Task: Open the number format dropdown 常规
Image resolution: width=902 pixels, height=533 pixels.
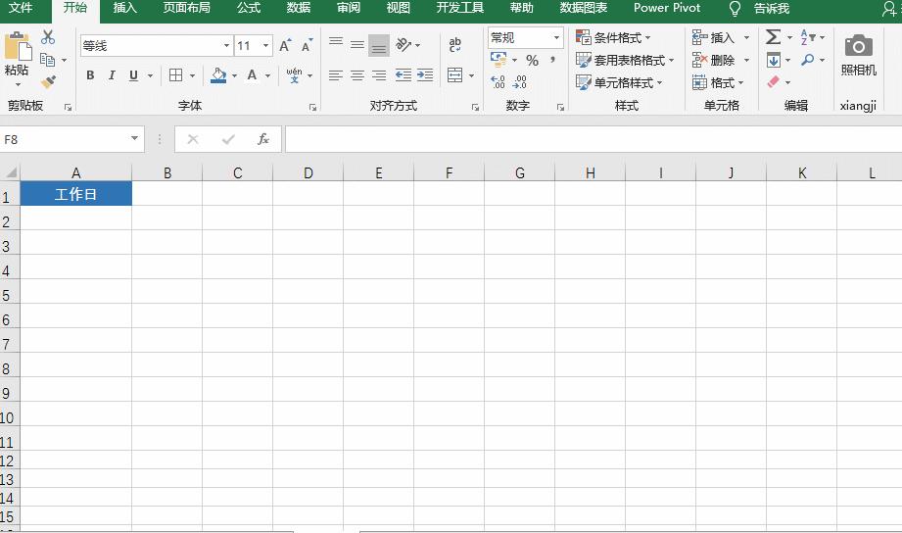Action: [556, 38]
